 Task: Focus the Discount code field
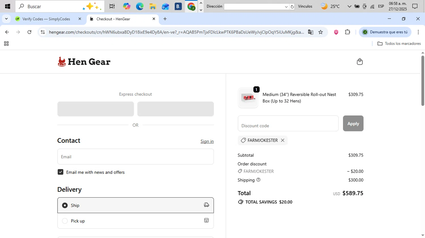(x=288, y=123)
